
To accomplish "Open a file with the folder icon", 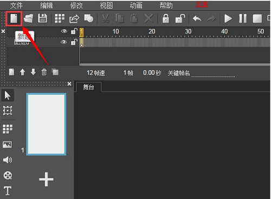I will click(29, 18).
